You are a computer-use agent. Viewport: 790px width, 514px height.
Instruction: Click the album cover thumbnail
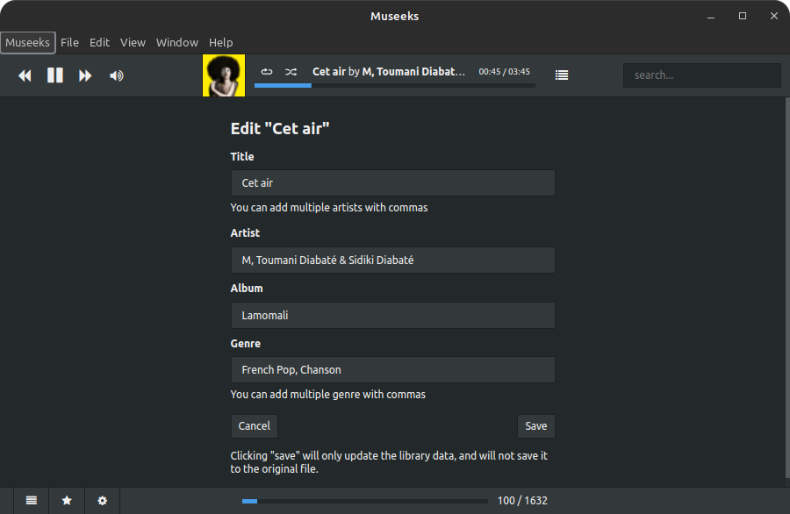[224, 75]
